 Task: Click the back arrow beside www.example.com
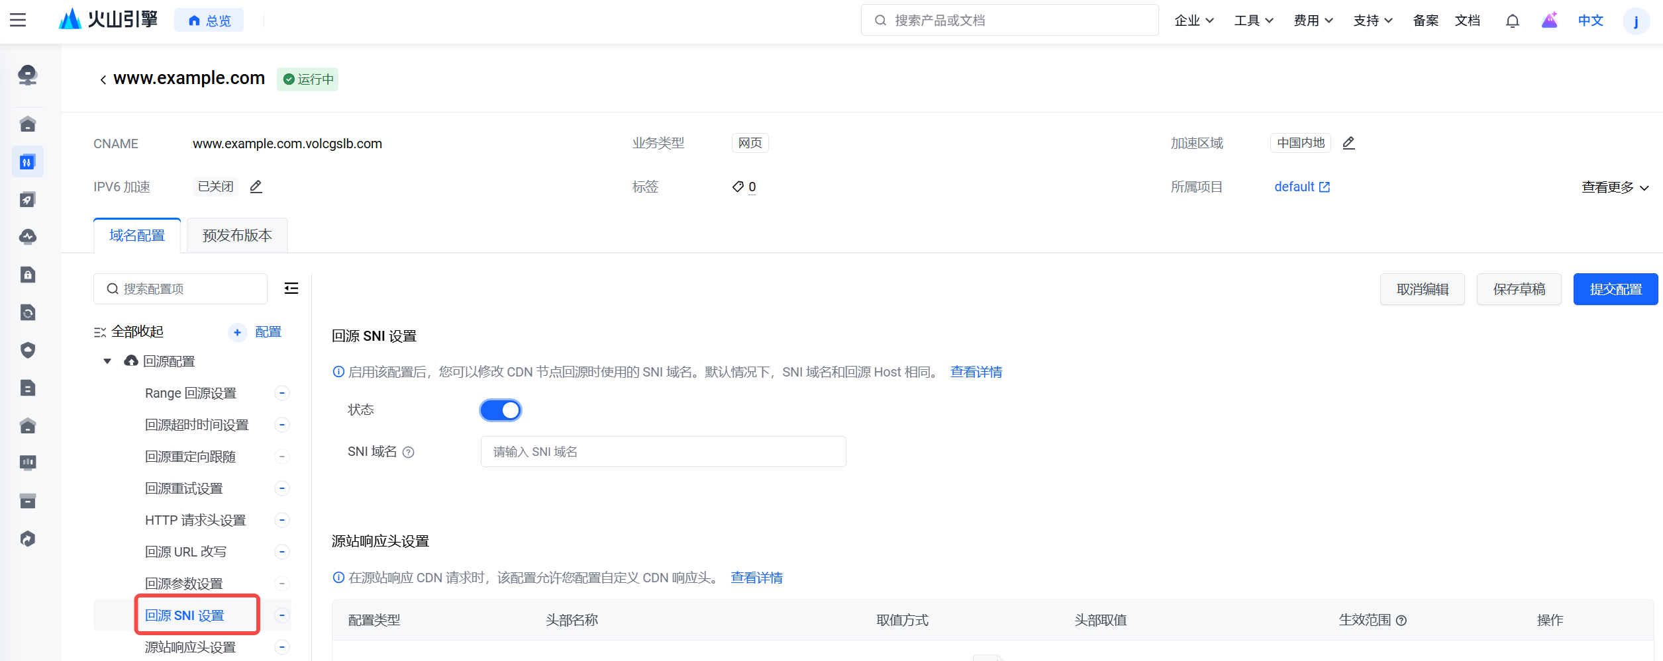pyautogui.click(x=103, y=79)
